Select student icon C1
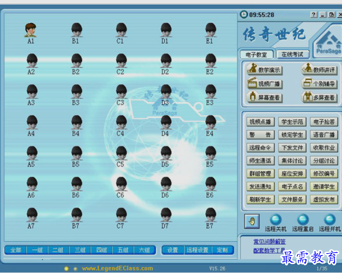The height and width of the screenshot is (273, 342). click(121, 30)
